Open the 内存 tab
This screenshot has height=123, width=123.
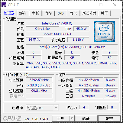48,13
